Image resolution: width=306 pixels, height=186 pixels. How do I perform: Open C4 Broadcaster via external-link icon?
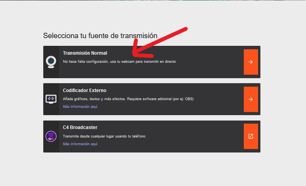click(251, 136)
